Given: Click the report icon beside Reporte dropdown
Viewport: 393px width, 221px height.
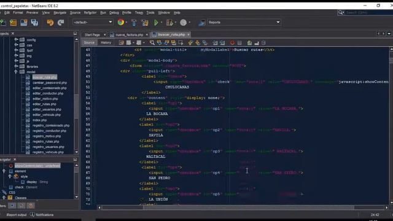Looking at the screenshot, I should (x=202, y=23).
